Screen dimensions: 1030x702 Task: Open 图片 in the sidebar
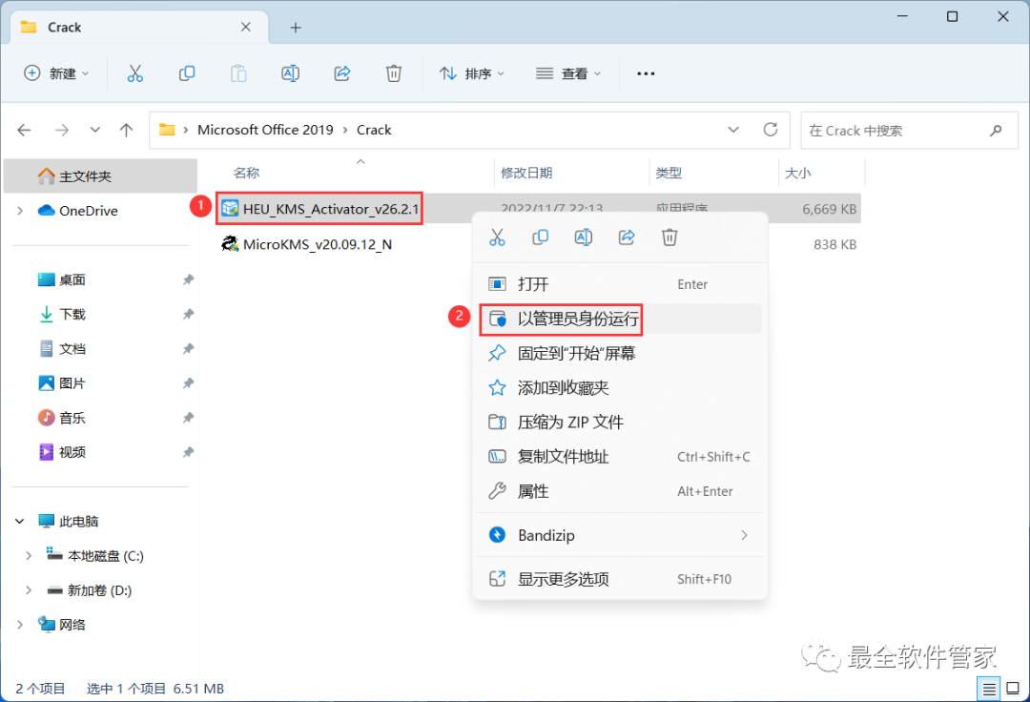[72, 382]
